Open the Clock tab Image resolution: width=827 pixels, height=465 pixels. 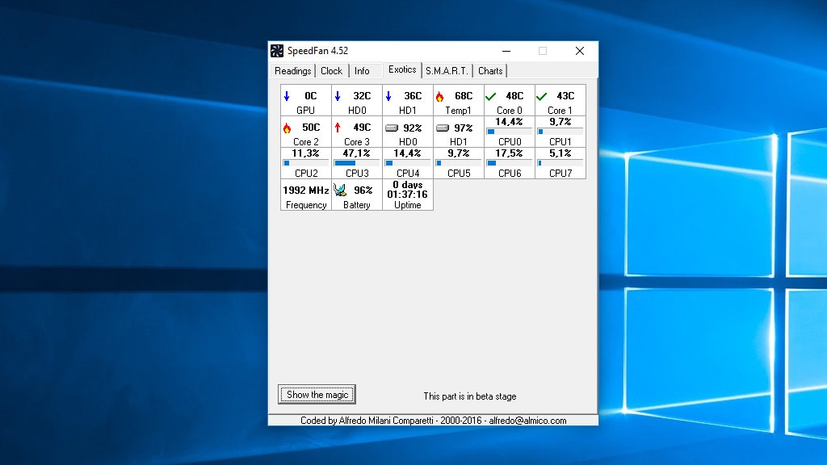(331, 71)
